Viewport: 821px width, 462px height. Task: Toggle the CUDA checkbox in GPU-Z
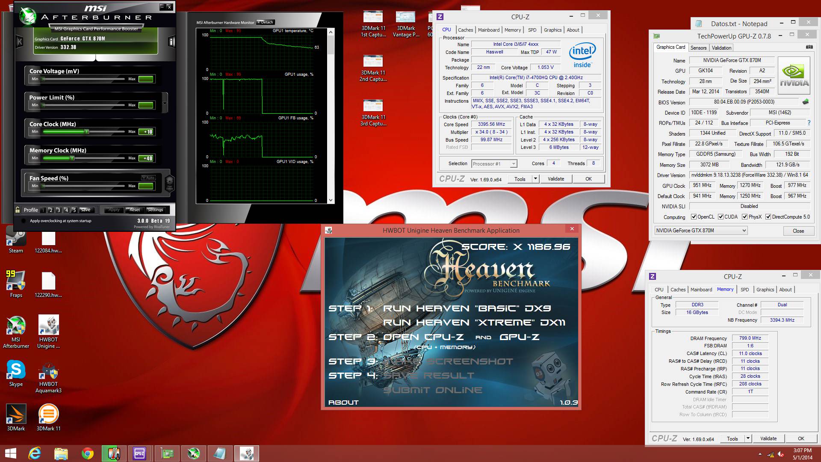pyautogui.click(x=721, y=217)
